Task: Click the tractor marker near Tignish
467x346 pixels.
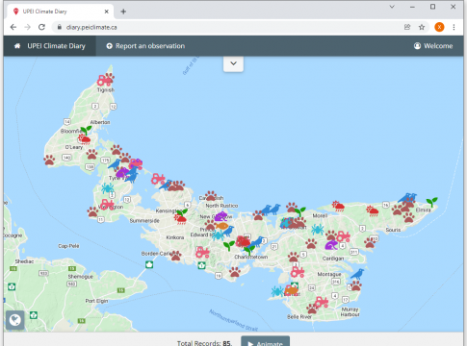Action: tap(104, 81)
